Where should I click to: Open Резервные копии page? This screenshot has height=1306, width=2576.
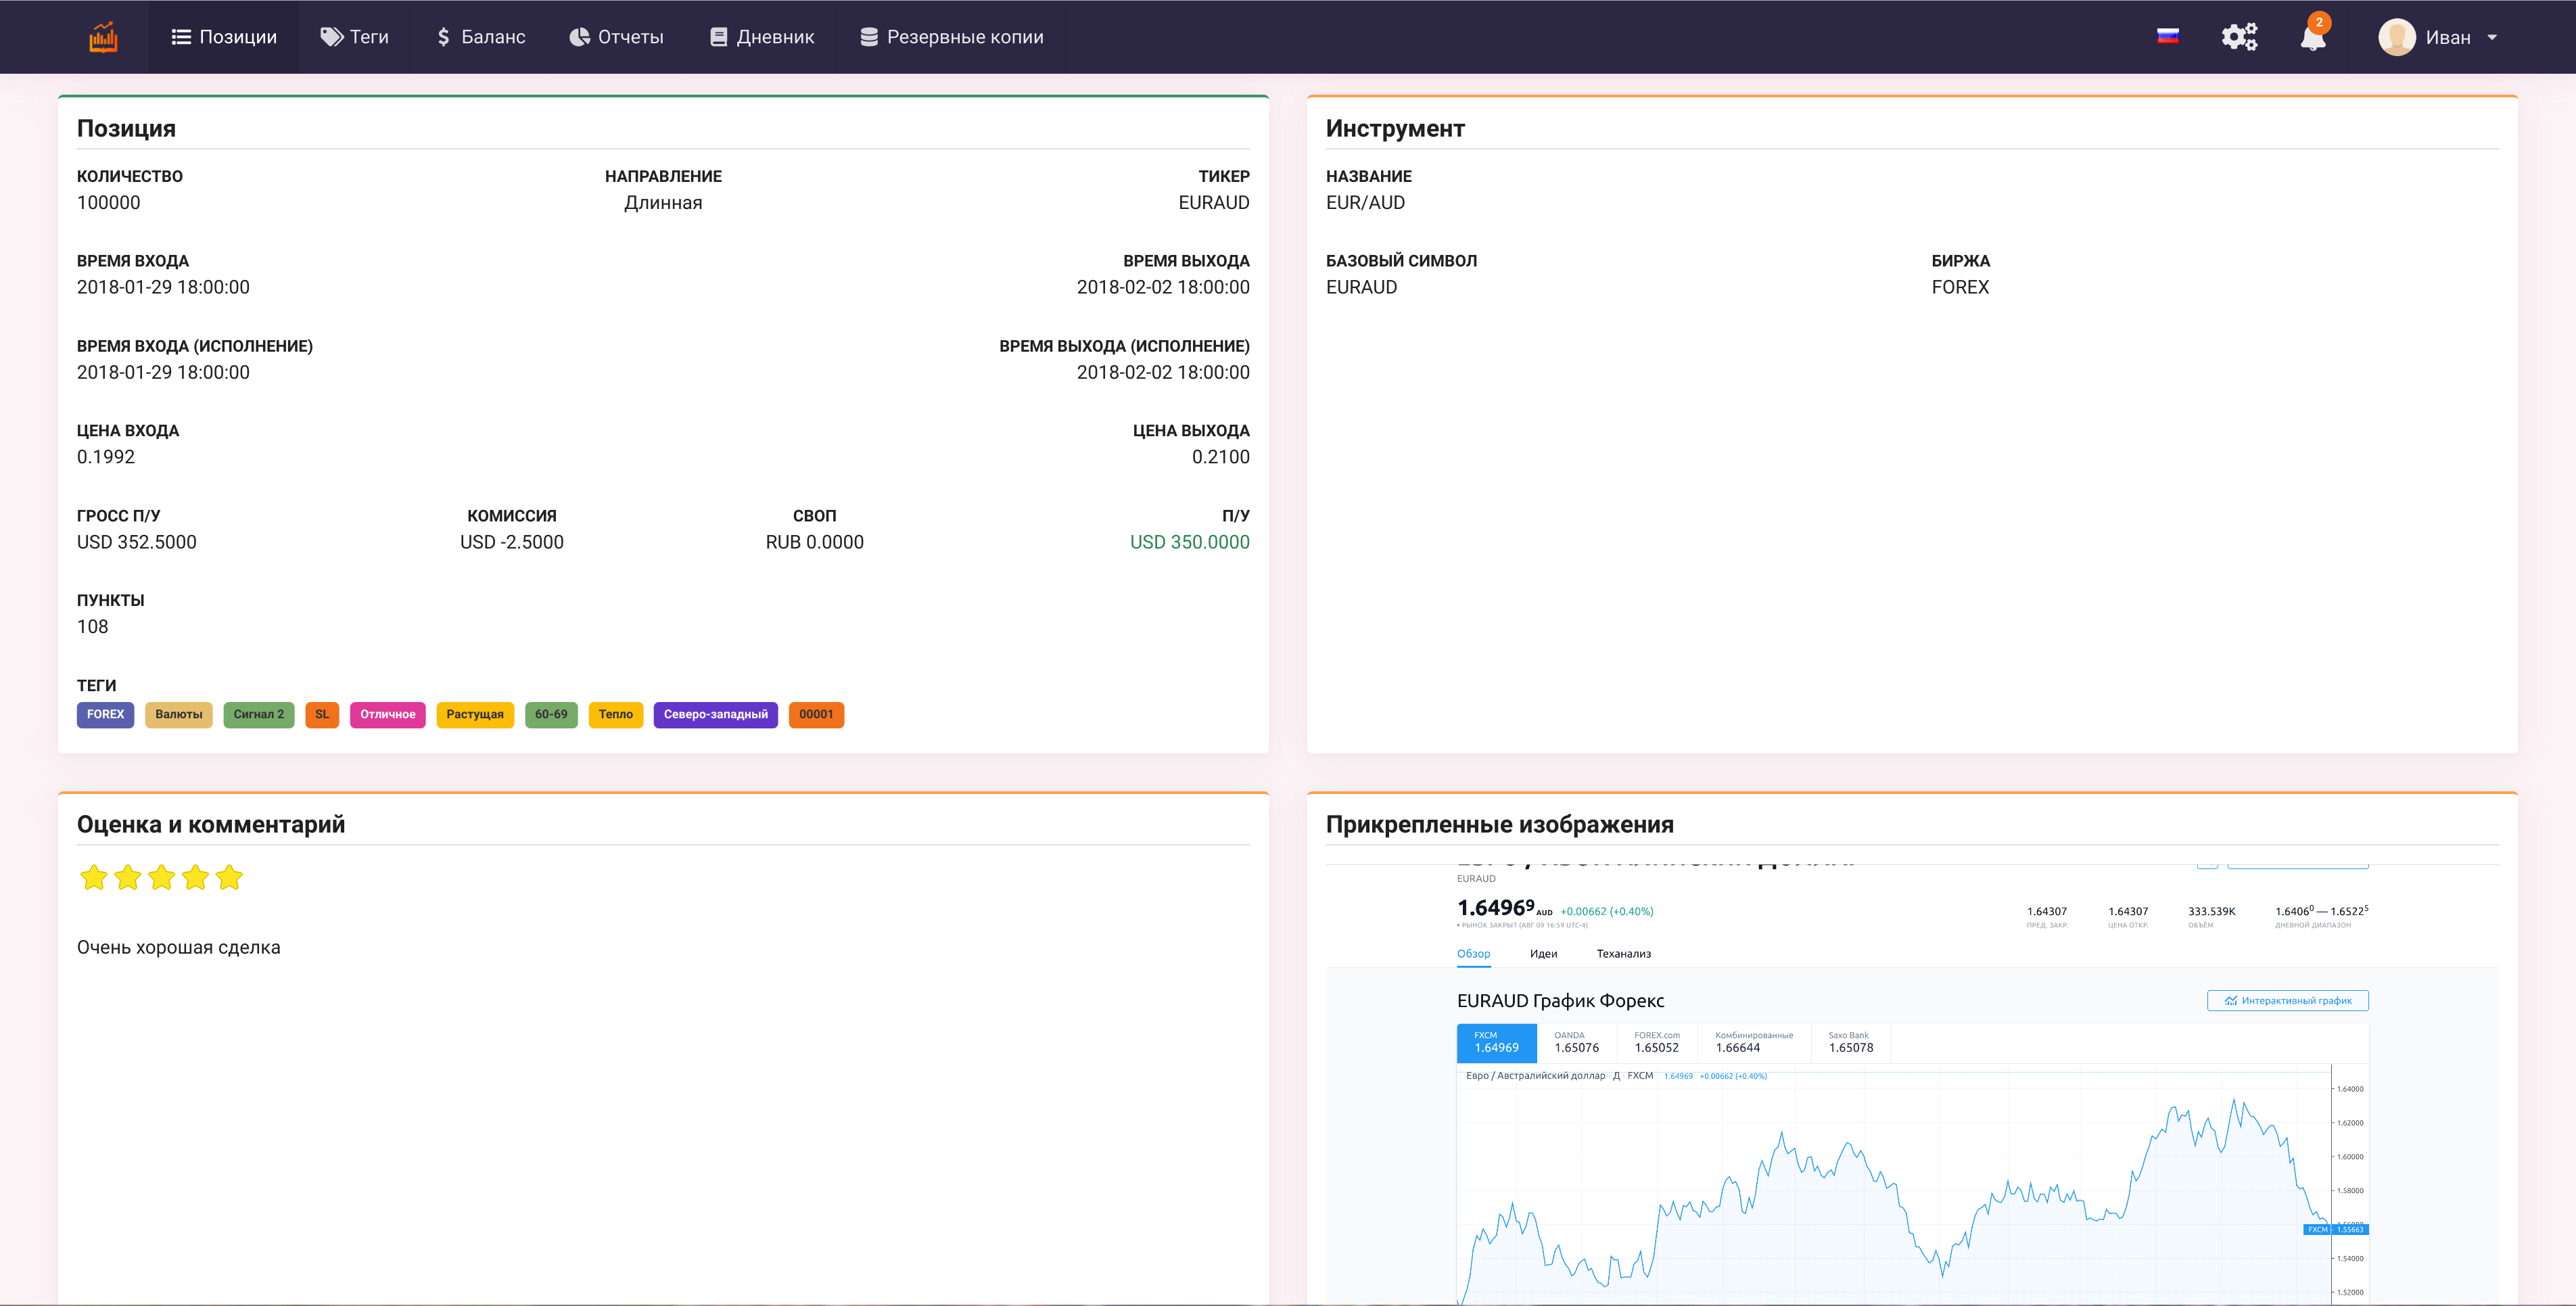click(x=951, y=37)
